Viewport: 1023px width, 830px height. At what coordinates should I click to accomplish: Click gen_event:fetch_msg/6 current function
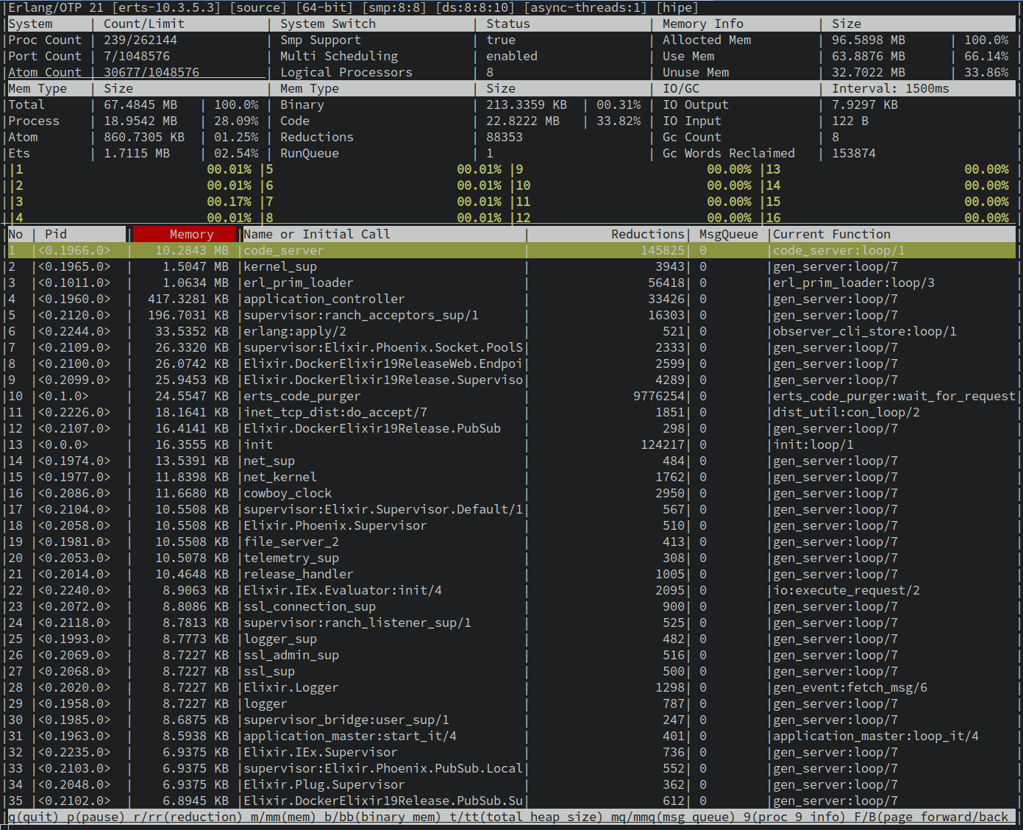click(x=850, y=687)
